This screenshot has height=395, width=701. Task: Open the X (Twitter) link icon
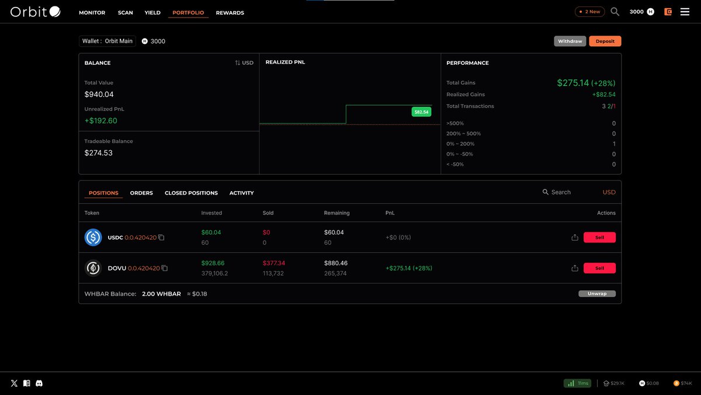(14, 383)
